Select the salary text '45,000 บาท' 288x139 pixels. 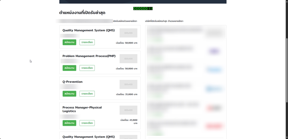tap(133, 122)
